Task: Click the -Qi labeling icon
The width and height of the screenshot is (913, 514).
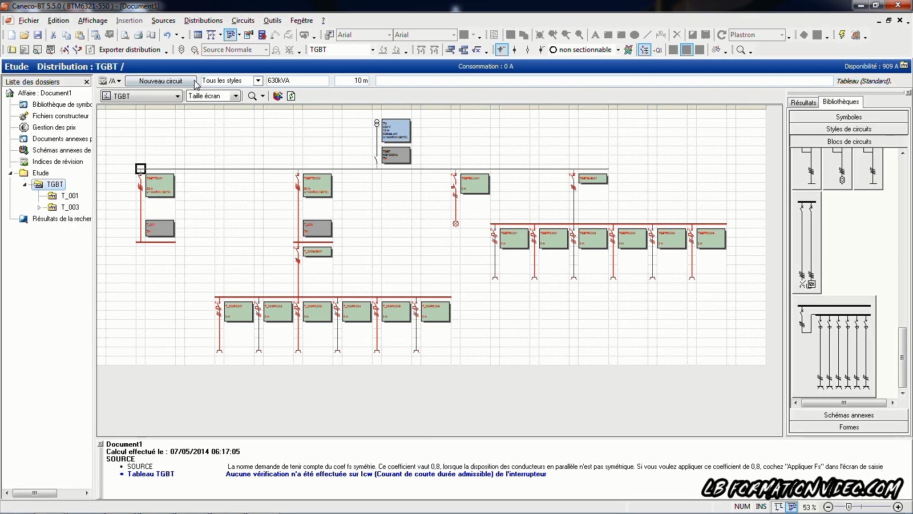Action: (x=658, y=50)
